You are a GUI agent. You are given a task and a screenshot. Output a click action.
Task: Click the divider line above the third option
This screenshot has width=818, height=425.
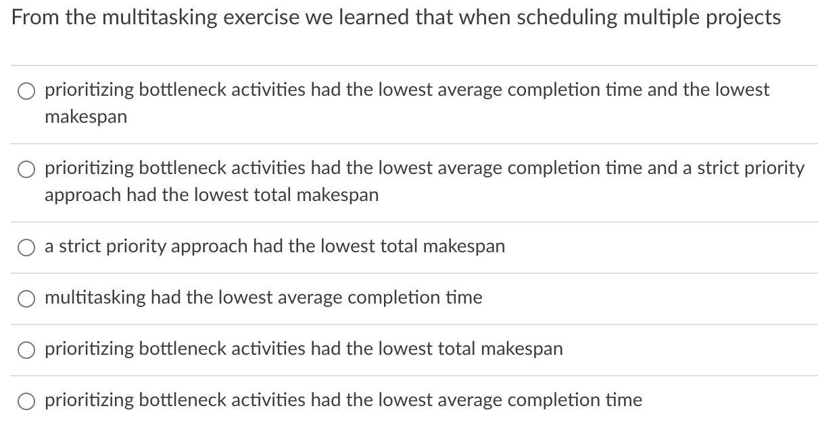pos(409,221)
